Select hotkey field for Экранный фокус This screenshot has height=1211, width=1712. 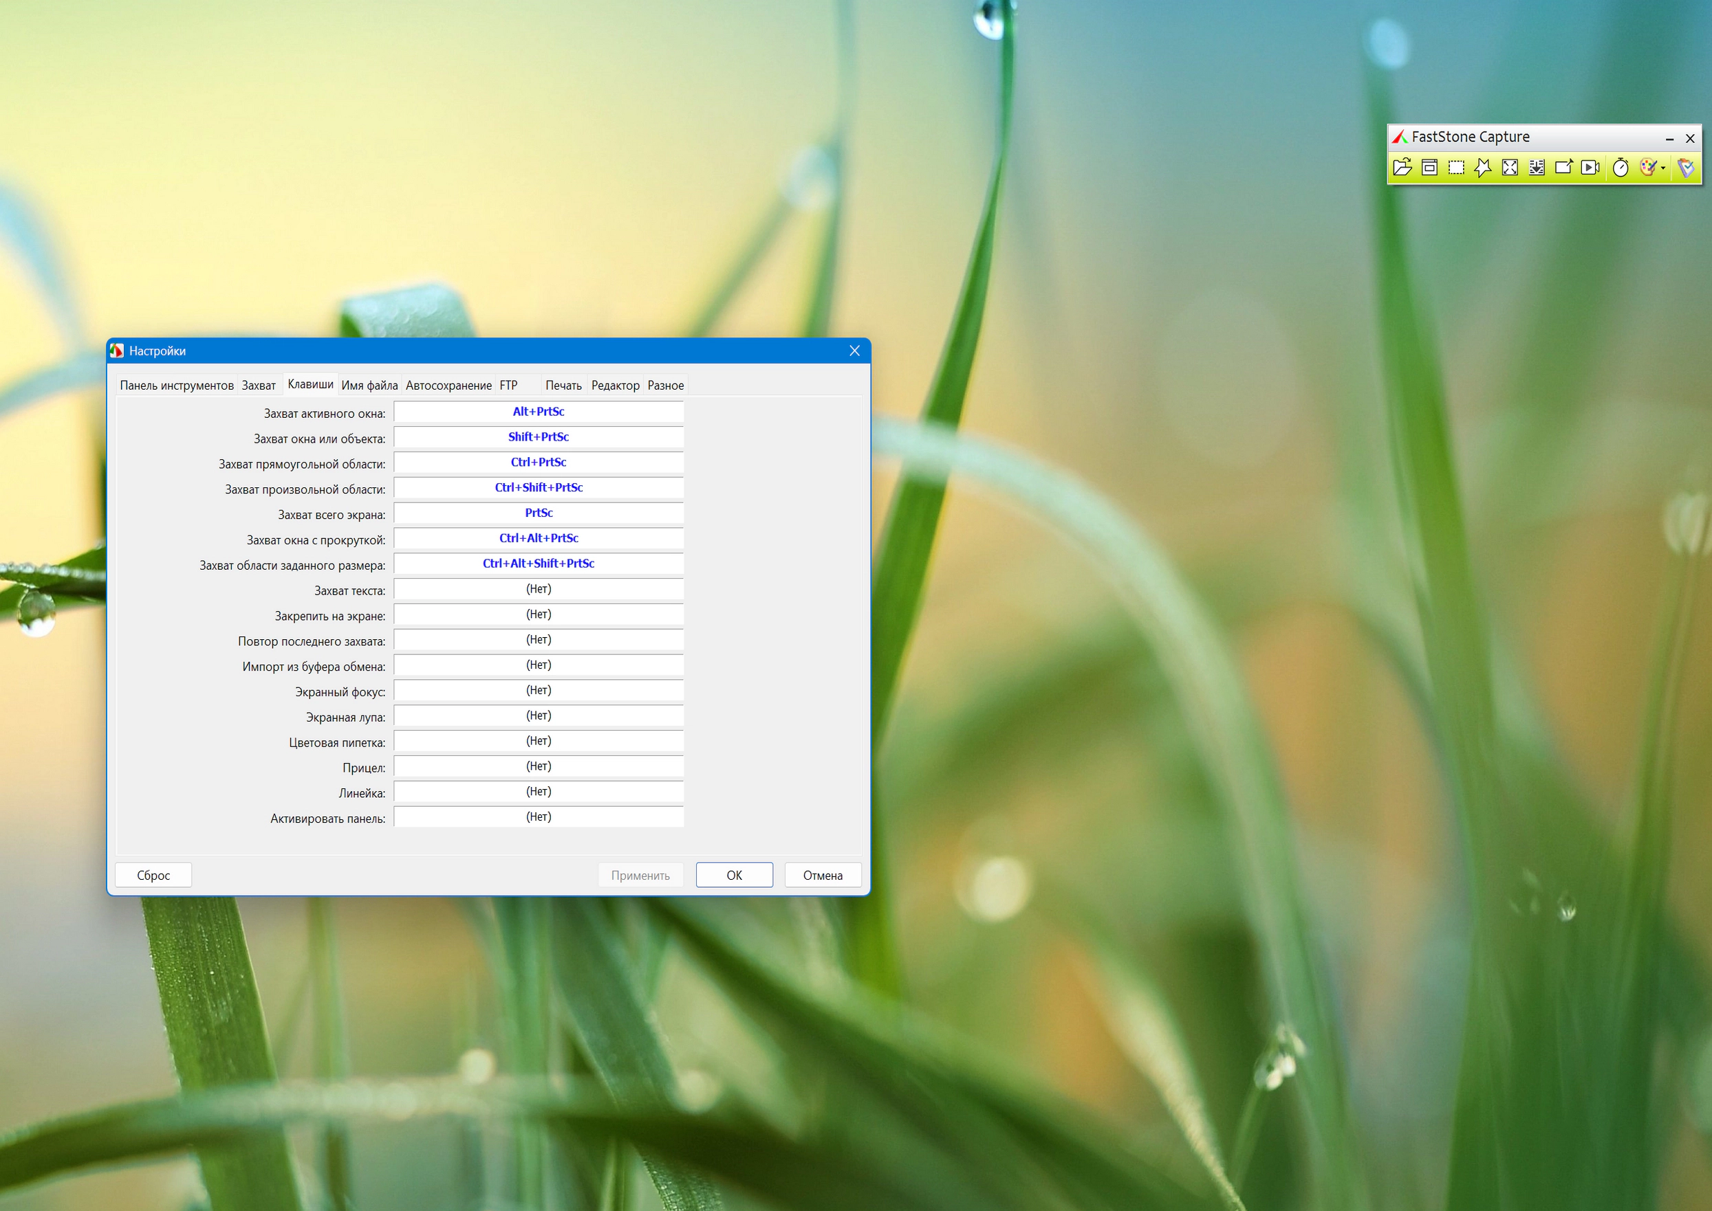(x=539, y=691)
